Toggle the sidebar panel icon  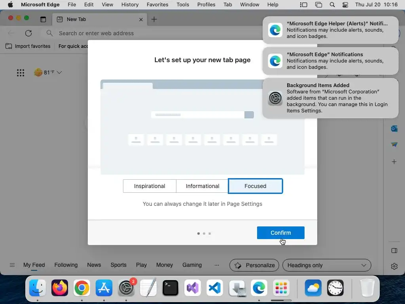point(394,251)
